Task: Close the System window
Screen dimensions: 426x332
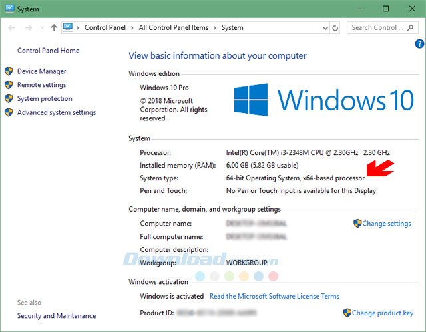Action: click(412, 9)
